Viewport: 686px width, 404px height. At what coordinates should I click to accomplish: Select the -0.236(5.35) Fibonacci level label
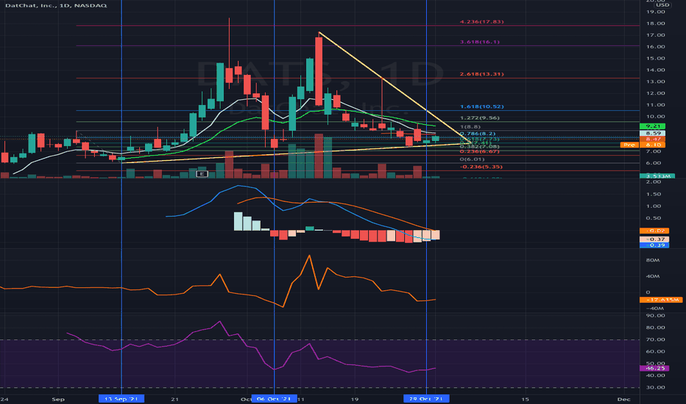click(481, 167)
